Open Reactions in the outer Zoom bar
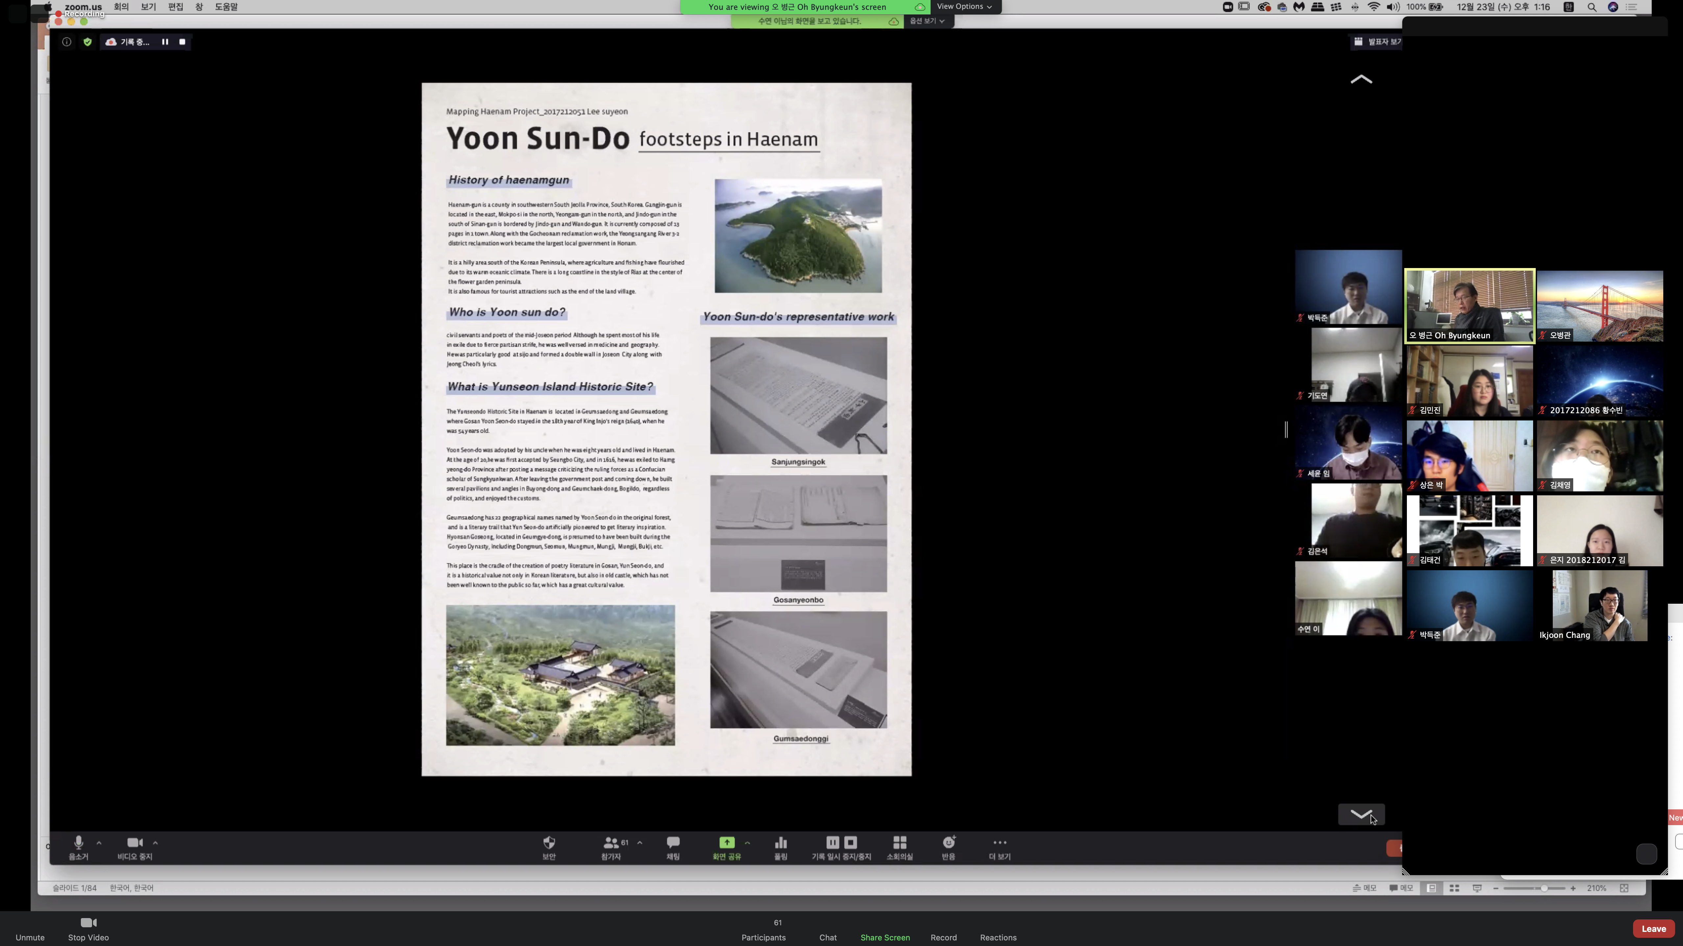The width and height of the screenshot is (1683, 946). click(998, 937)
